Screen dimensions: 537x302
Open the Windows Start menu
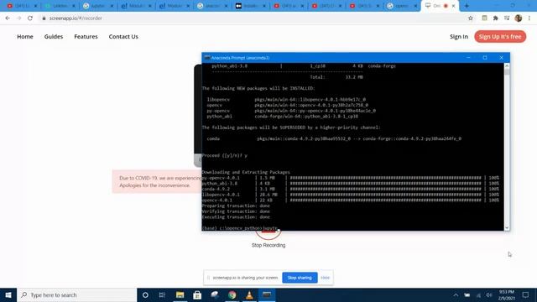[x=8, y=294]
